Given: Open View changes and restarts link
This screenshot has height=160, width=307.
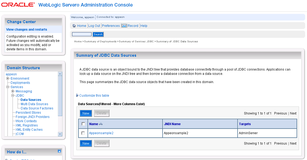Looking at the screenshot, I should (x=27, y=30).
